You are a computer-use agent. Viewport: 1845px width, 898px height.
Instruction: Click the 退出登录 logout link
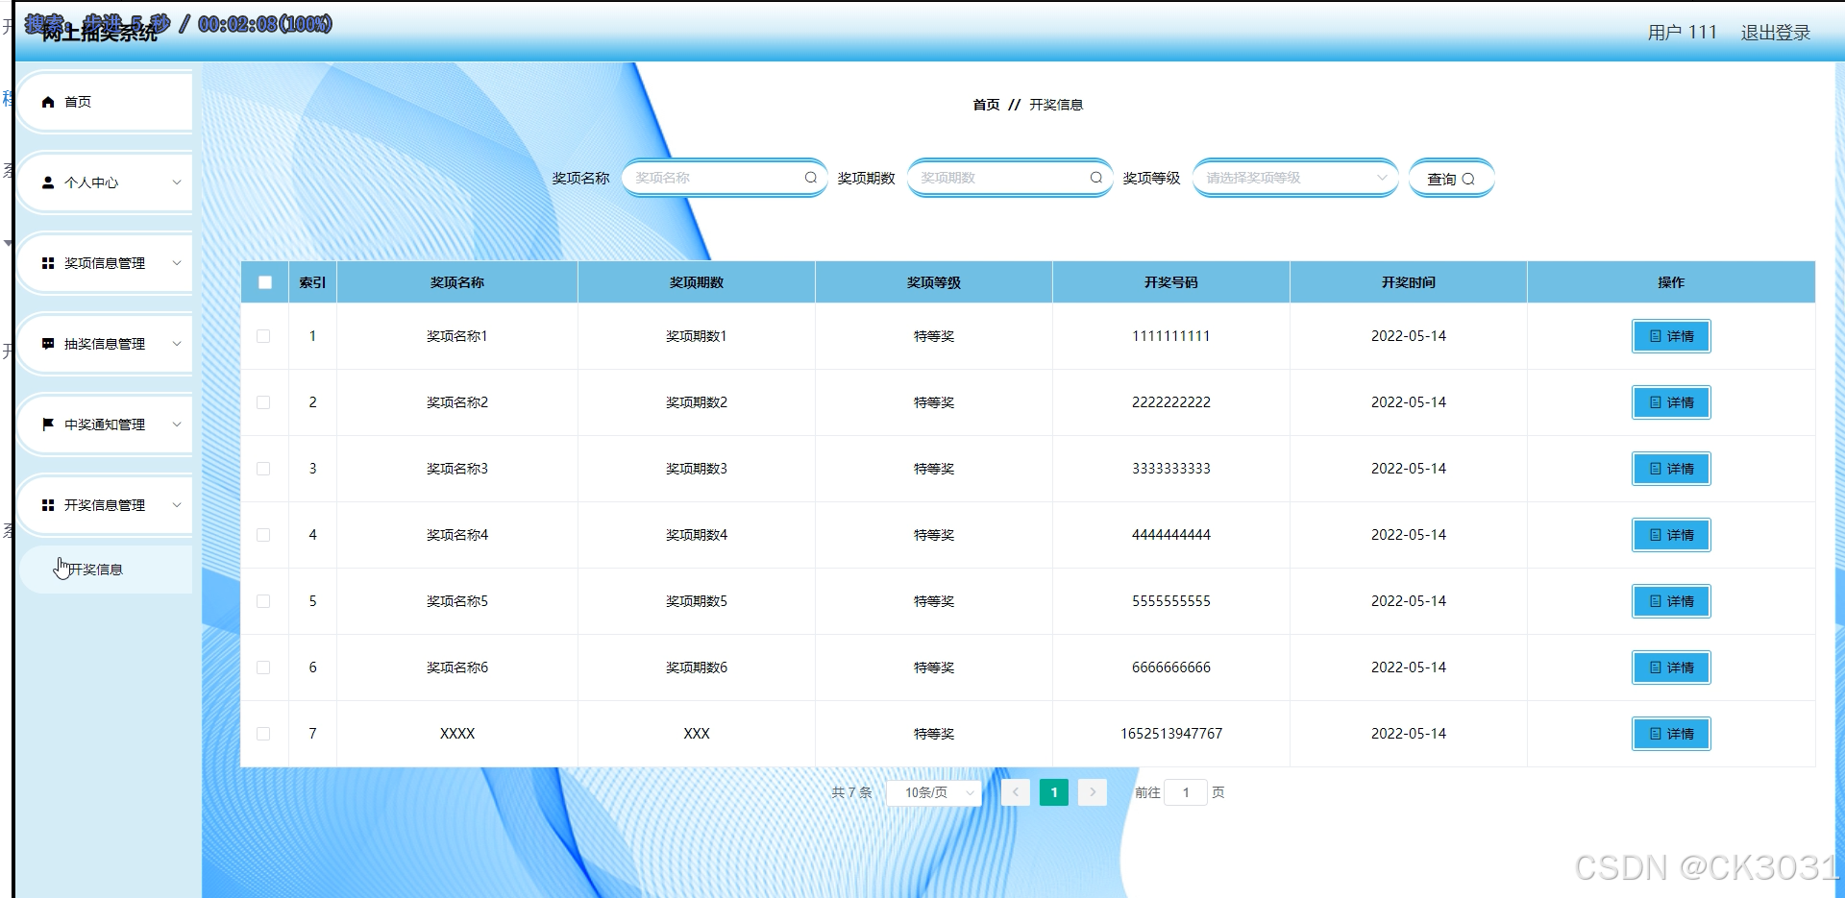click(x=1776, y=33)
